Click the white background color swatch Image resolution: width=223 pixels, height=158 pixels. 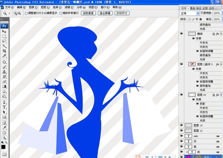click(6, 149)
